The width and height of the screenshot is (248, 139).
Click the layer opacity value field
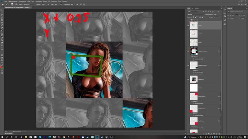pos(215,15)
